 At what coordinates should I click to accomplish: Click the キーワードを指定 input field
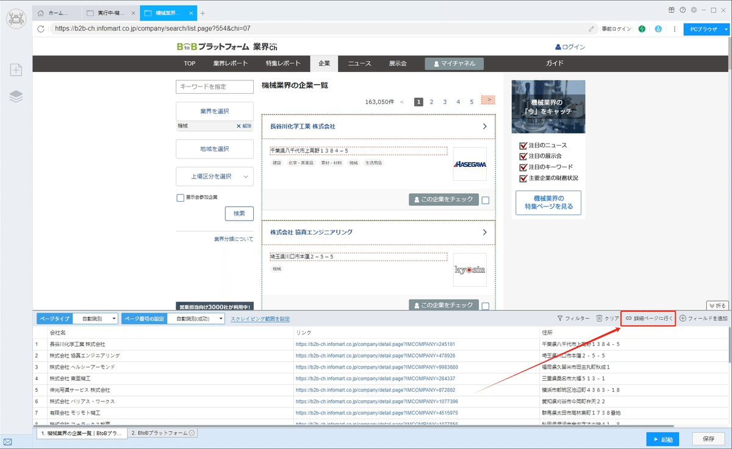[x=214, y=87]
